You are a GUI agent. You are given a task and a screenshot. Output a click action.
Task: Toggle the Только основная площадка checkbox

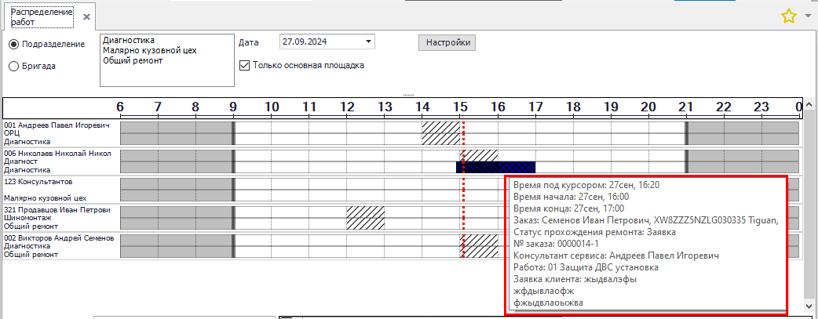tap(244, 65)
